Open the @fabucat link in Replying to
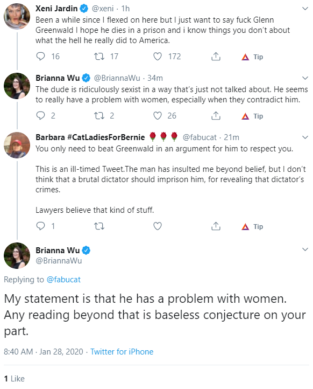313x389 pixels. click(63, 280)
